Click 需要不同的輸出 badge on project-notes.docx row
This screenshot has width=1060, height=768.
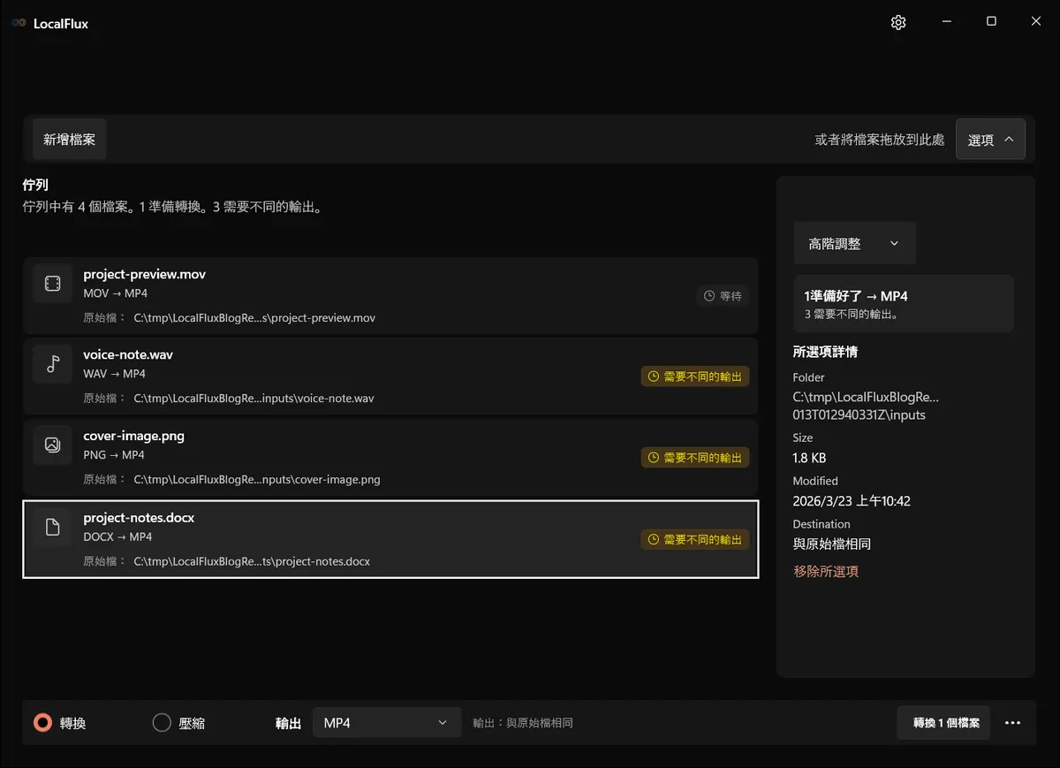tap(695, 539)
